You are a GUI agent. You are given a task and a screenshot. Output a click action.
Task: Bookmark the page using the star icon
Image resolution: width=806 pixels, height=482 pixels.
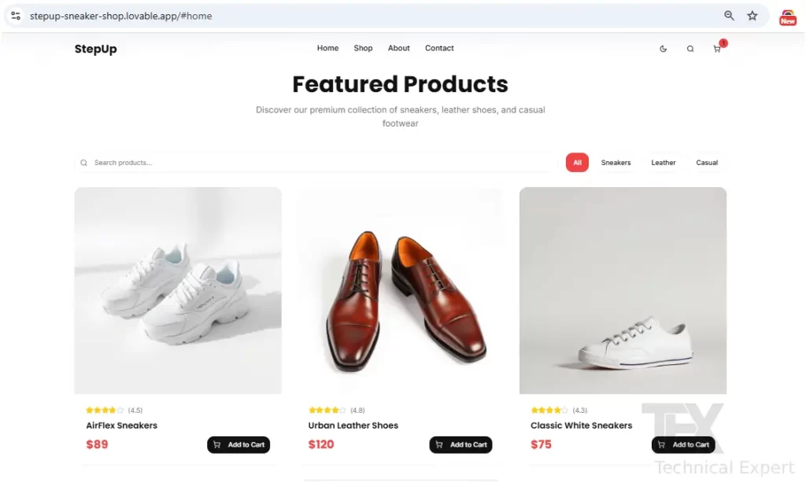[752, 15]
